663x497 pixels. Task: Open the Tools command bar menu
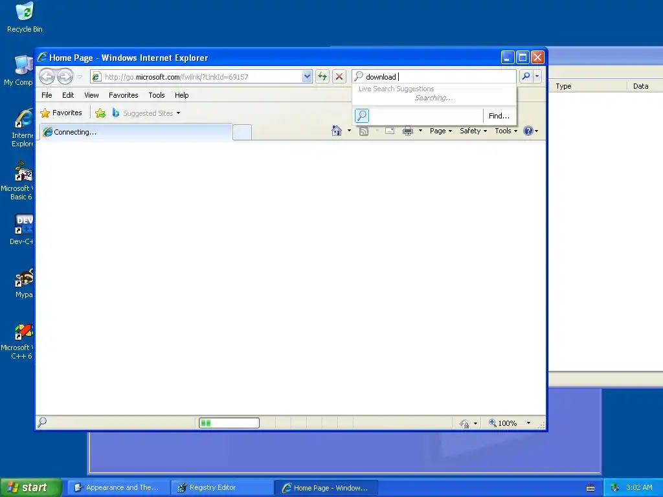(x=506, y=131)
